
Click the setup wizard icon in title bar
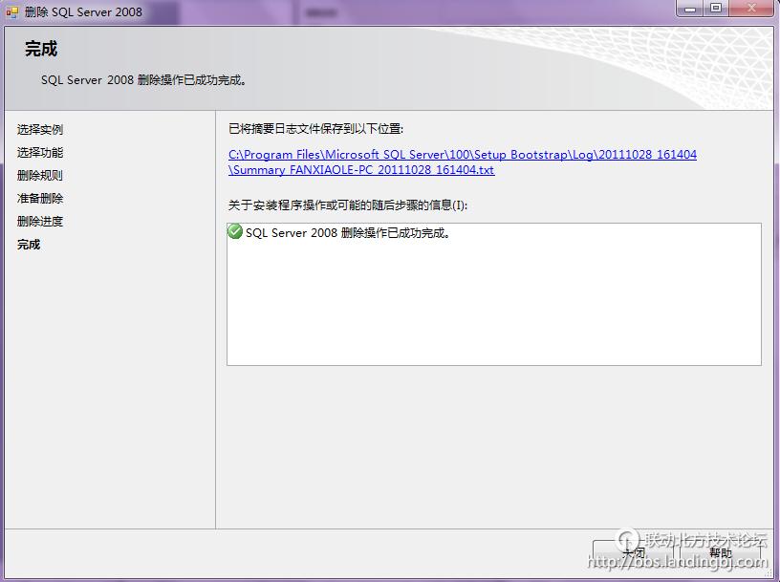[11, 11]
